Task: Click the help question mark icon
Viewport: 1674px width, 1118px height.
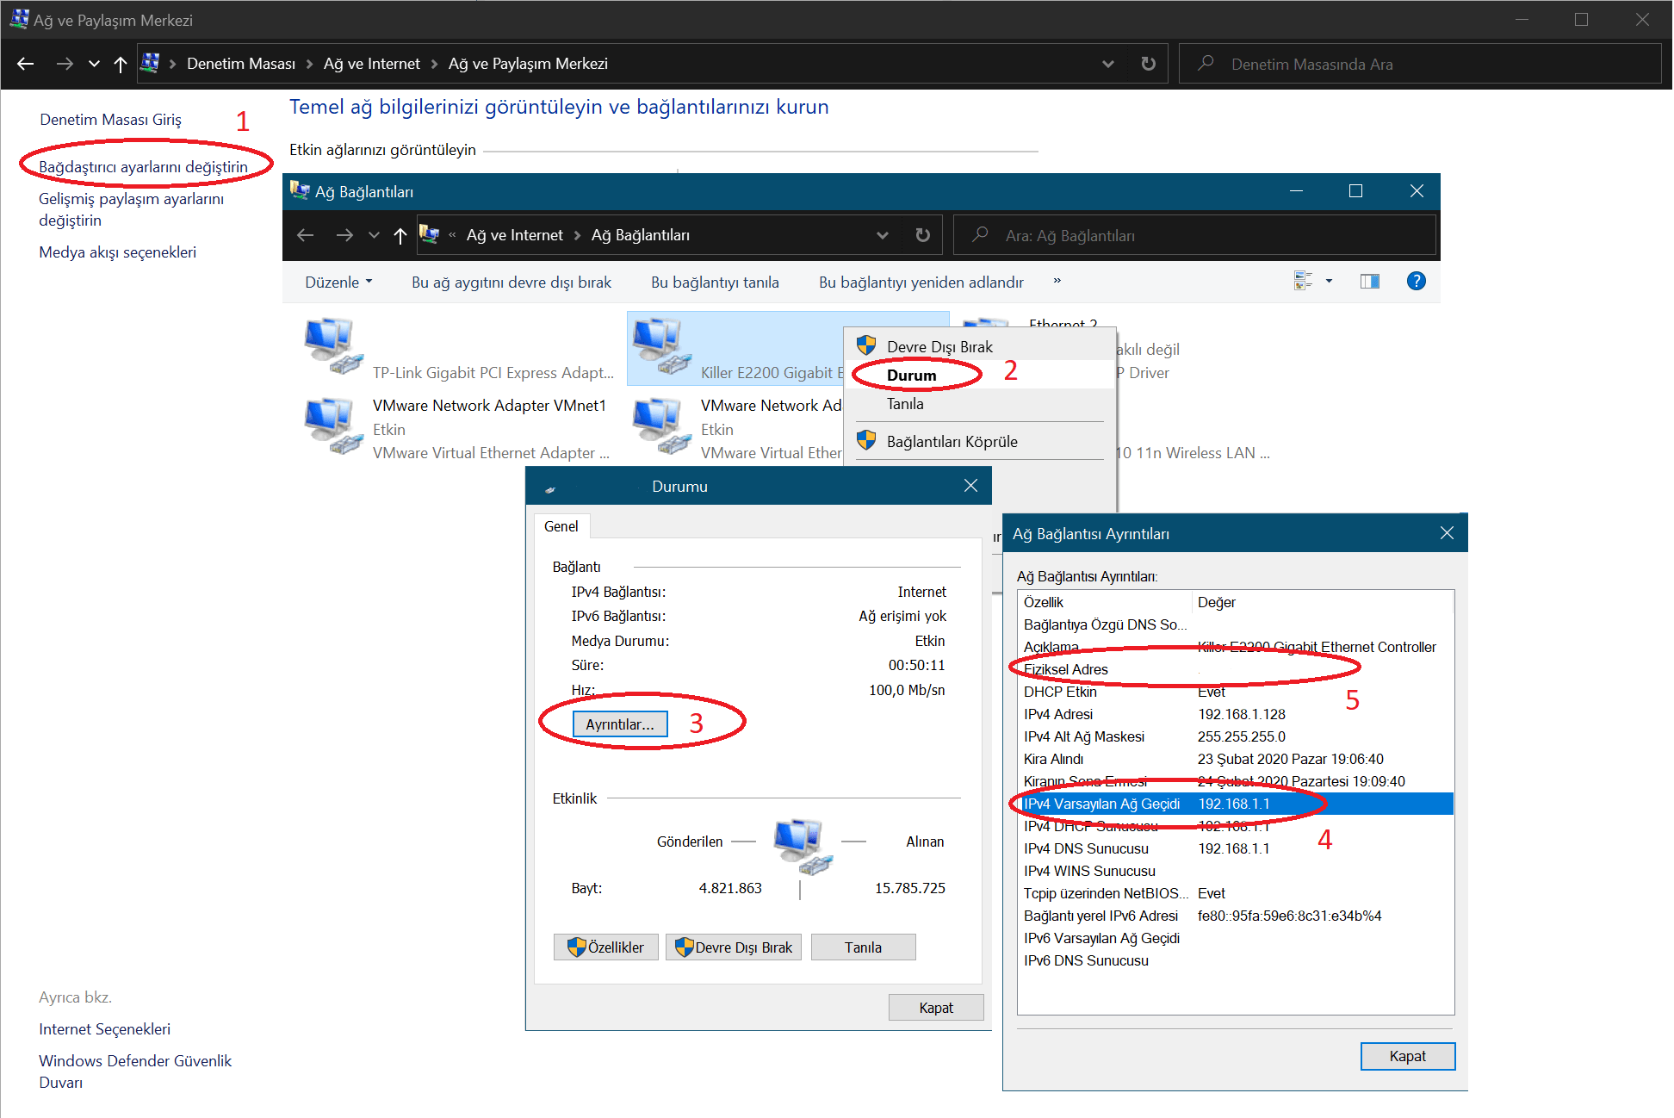Action: 1416,281
